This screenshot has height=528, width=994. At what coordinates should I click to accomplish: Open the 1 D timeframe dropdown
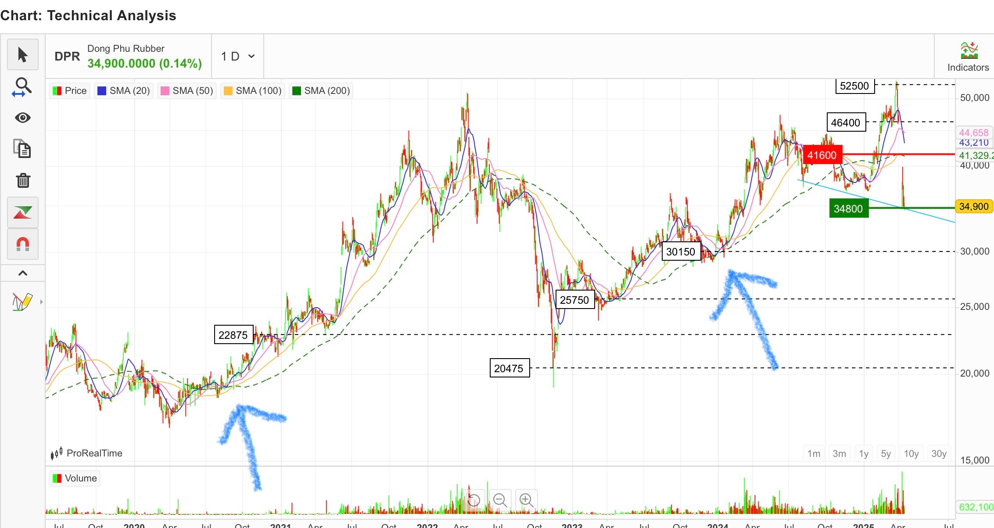tap(238, 56)
